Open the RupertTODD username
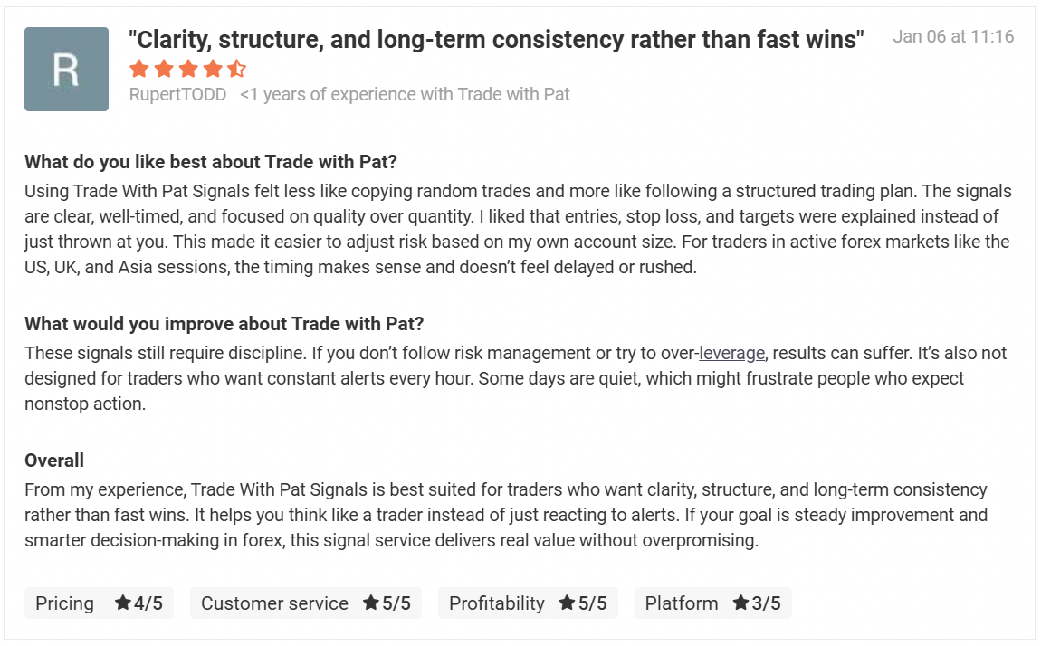Viewport: 1041px width, 646px height. (178, 94)
